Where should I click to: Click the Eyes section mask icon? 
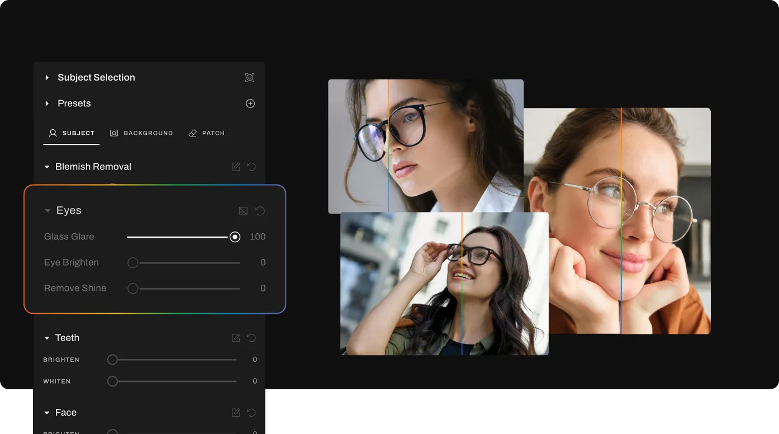pos(243,211)
